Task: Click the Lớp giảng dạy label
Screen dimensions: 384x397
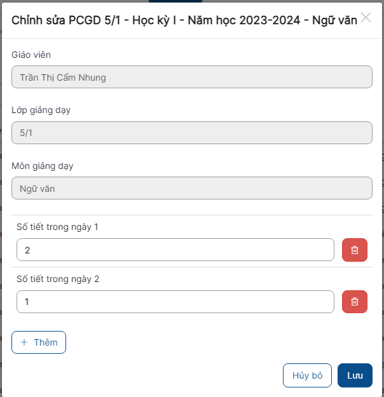Action: tap(41, 111)
